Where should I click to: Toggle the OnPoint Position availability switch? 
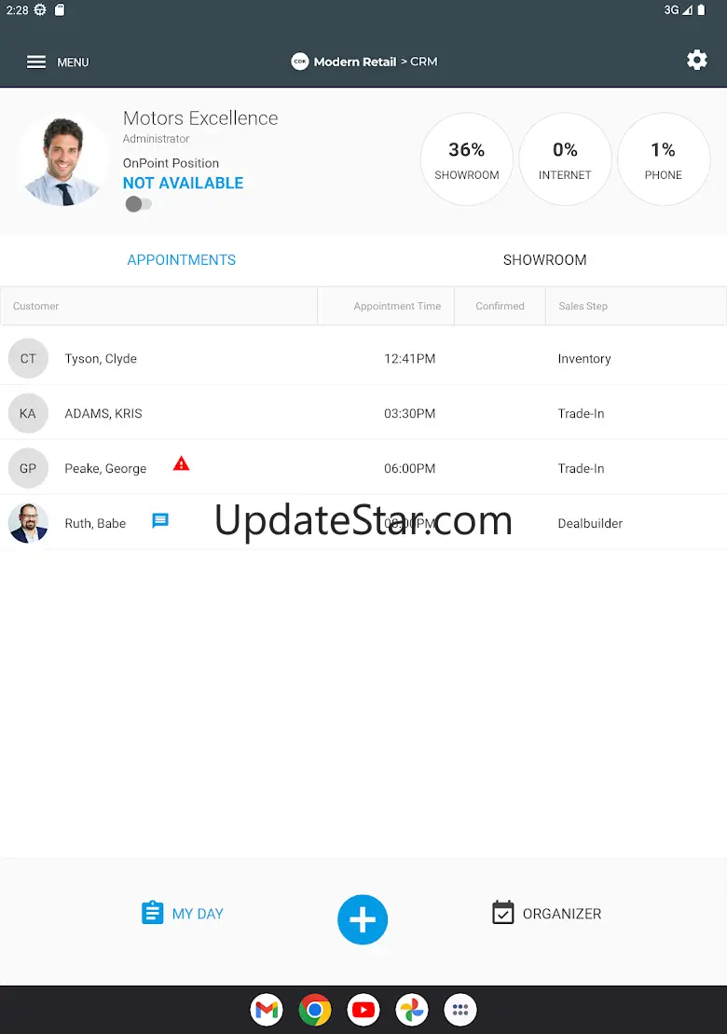click(139, 204)
